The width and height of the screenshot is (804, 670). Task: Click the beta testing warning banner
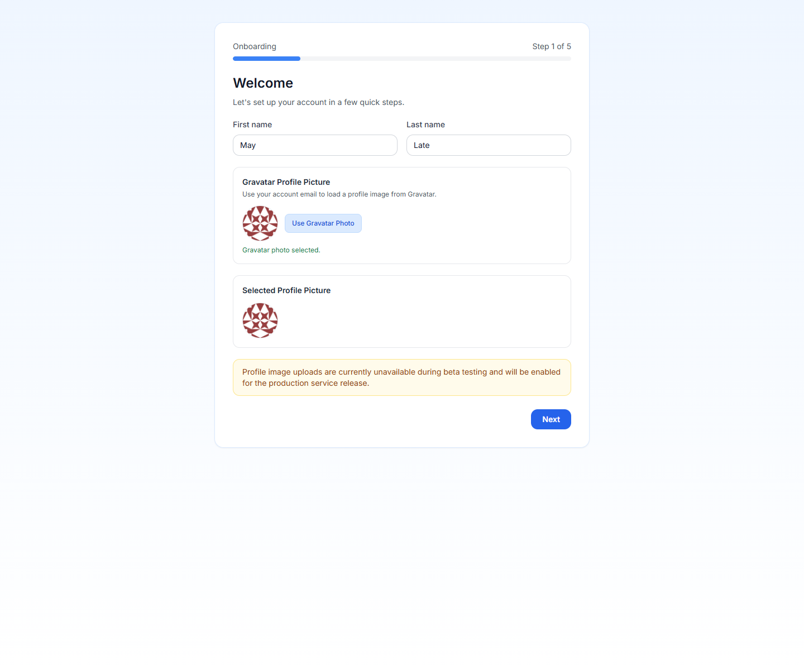(401, 377)
